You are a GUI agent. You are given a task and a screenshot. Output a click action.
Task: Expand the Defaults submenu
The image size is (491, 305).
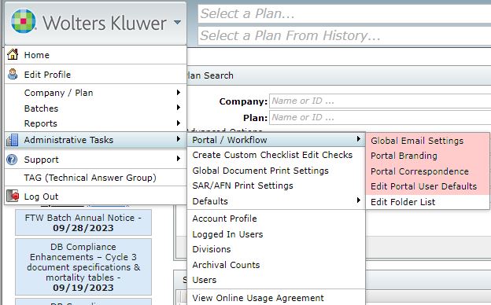coord(276,201)
